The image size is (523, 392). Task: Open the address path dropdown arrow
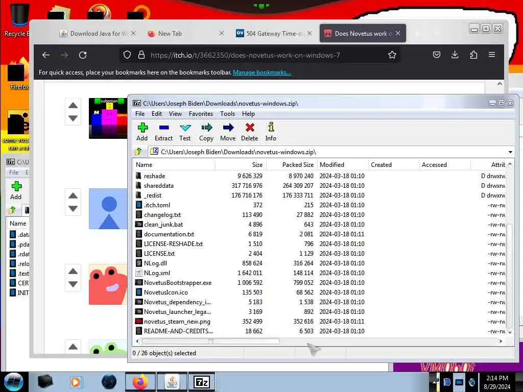tap(510, 152)
